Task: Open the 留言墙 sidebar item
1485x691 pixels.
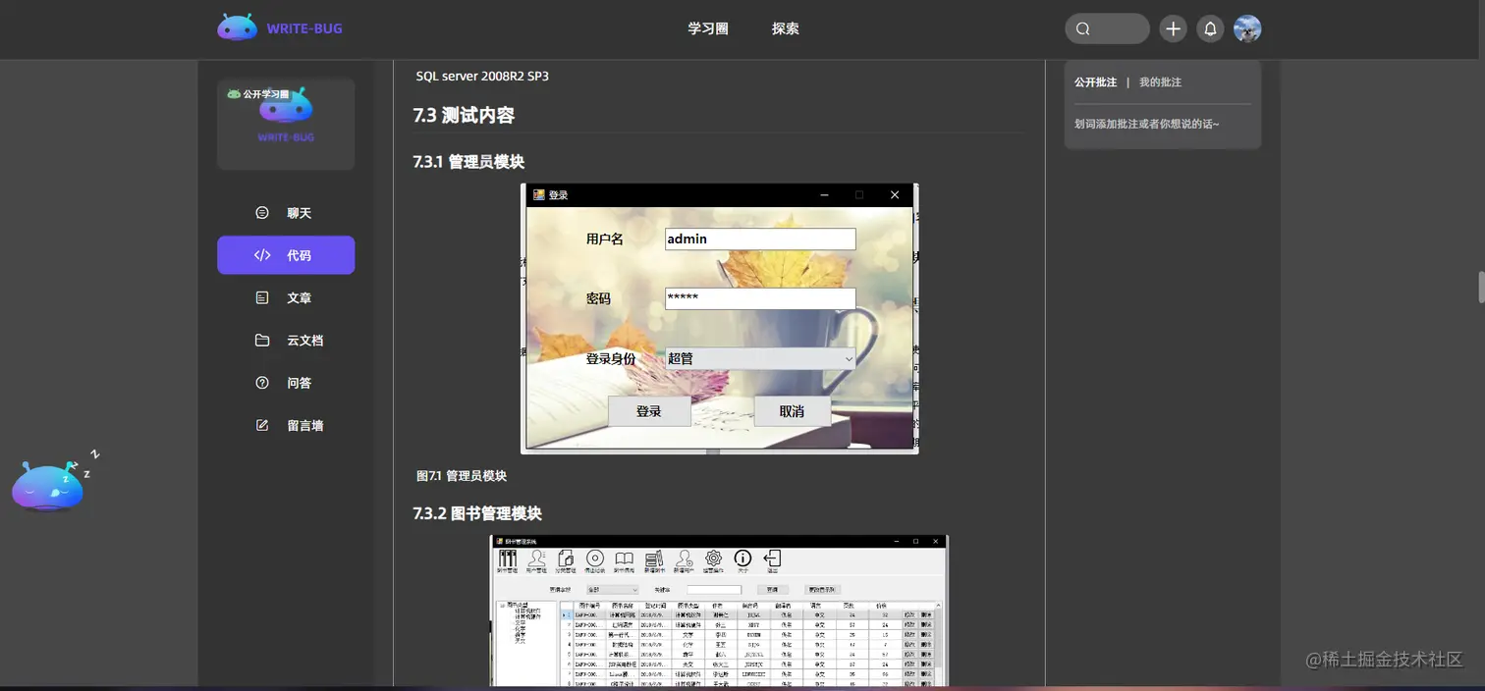Action: (286, 425)
